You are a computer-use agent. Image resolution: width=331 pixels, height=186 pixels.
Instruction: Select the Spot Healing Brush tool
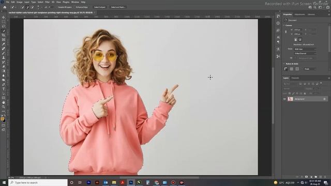4,49
